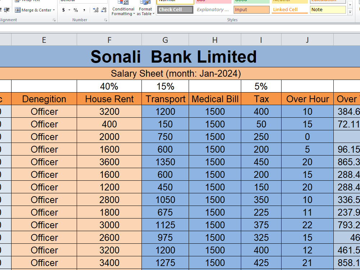Select column G header
The height and width of the screenshot is (270, 360).
(x=165, y=40)
